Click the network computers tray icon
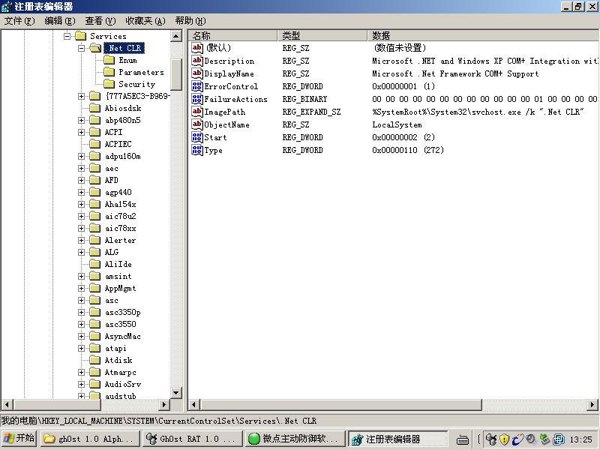Screen dimensions: 600x450 [491, 439]
